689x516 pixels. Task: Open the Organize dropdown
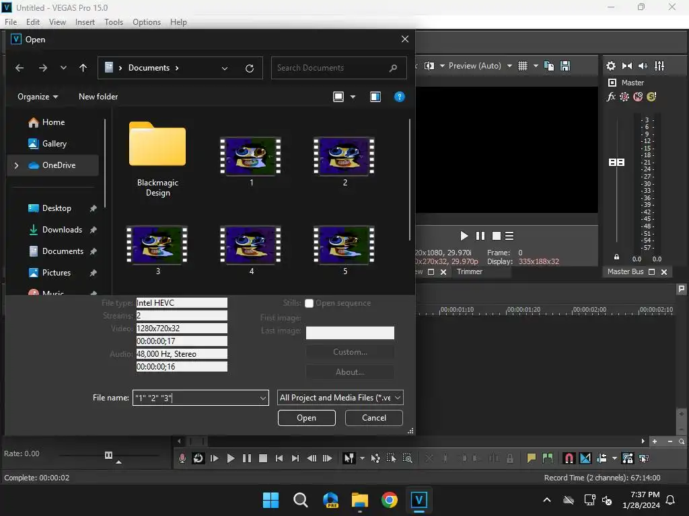(x=38, y=97)
